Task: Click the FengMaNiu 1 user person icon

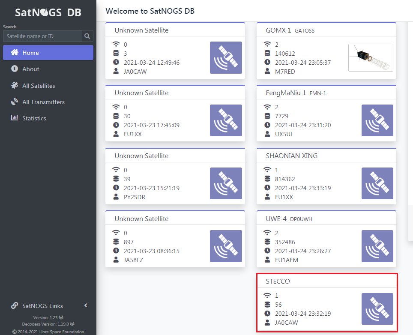Action: coord(267,134)
